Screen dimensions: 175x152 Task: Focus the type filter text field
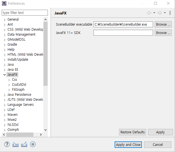pos(25,13)
